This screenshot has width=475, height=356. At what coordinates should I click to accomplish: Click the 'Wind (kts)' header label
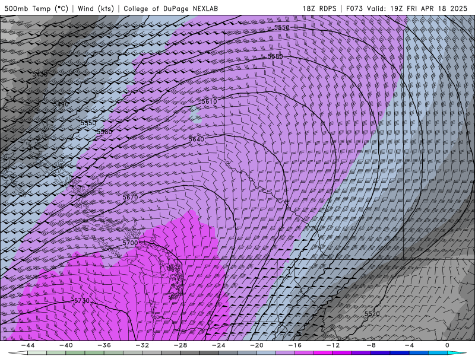tap(96, 8)
